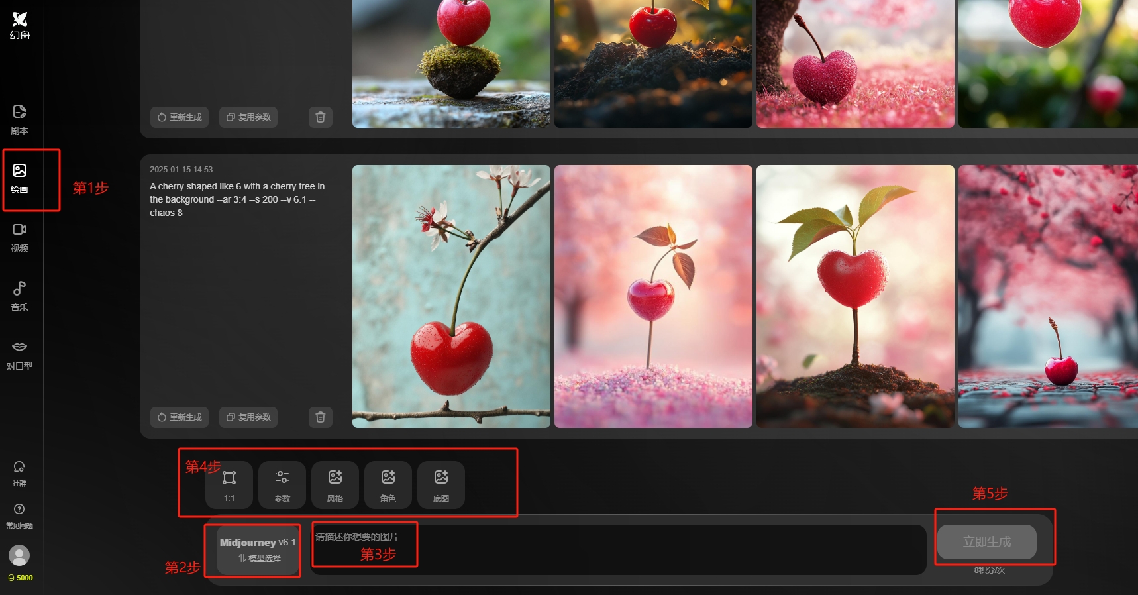Select the 绘画 (painting) sidebar tab

pos(19,178)
